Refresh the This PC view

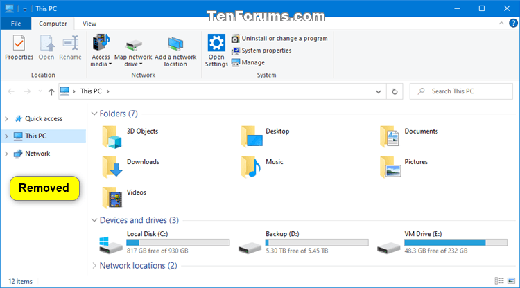pyautogui.click(x=395, y=91)
